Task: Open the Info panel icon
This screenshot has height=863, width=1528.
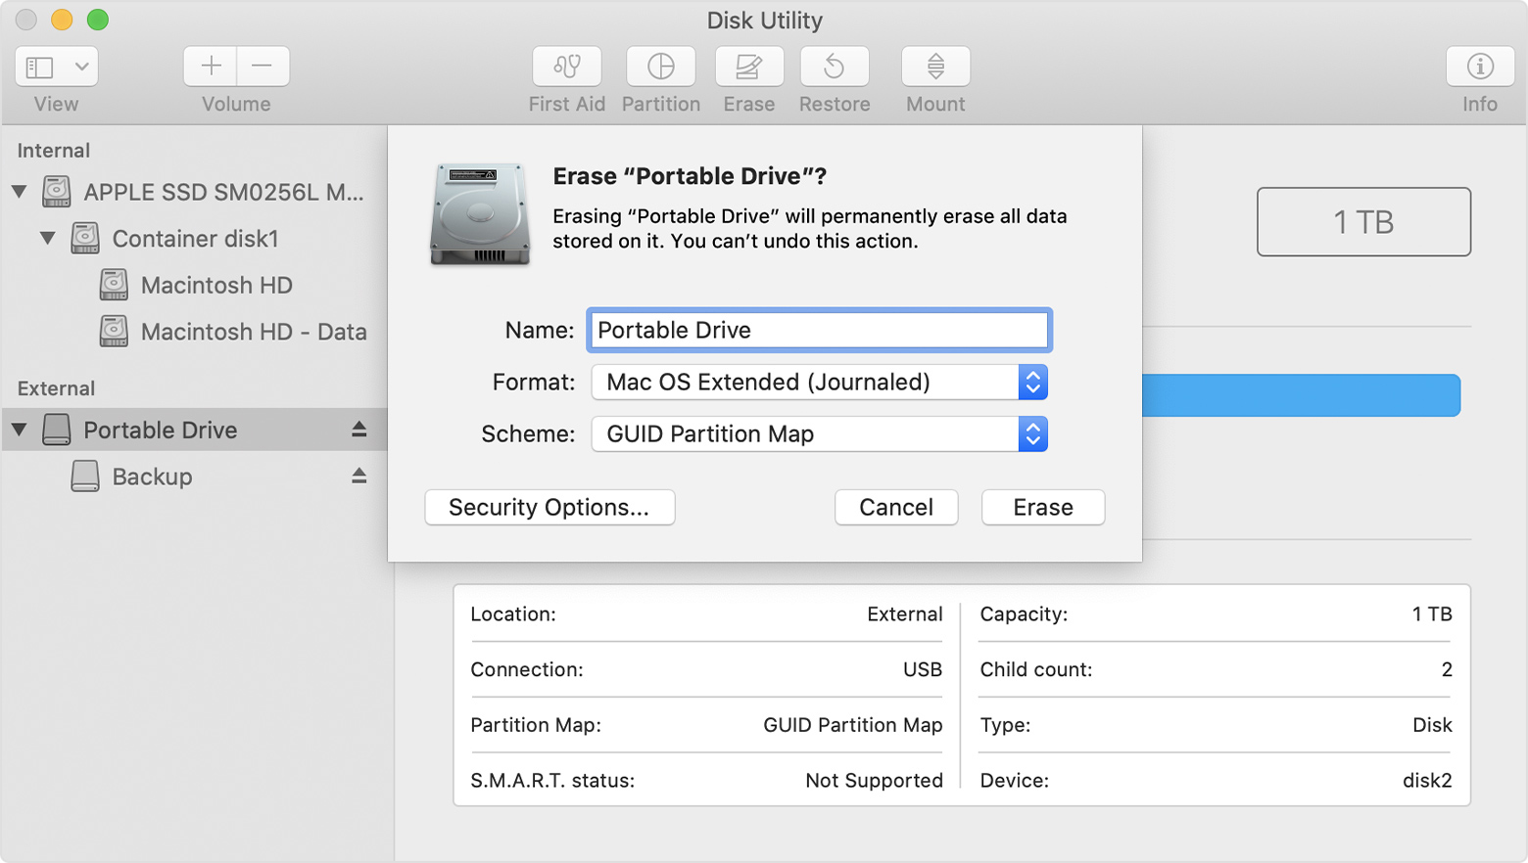Action: point(1479,67)
